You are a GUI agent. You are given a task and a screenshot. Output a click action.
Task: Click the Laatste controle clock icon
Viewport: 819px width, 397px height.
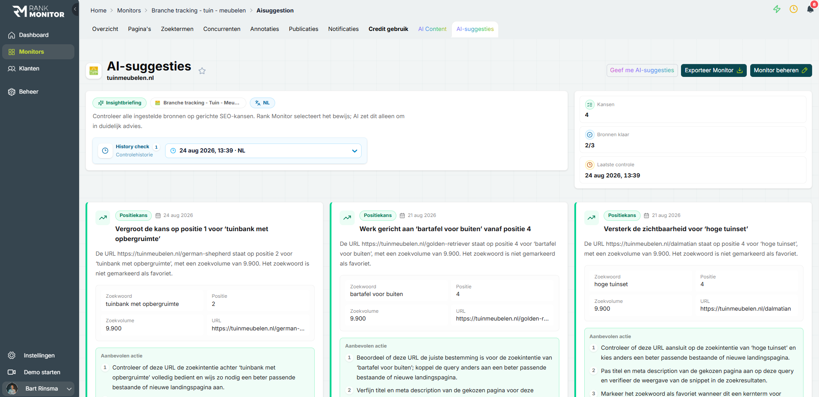pos(590,165)
